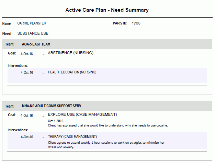The image size is (214, 162).
Task: Click the SUBSTANCE USE need text
Action: pyautogui.click(x=33, y=33)
